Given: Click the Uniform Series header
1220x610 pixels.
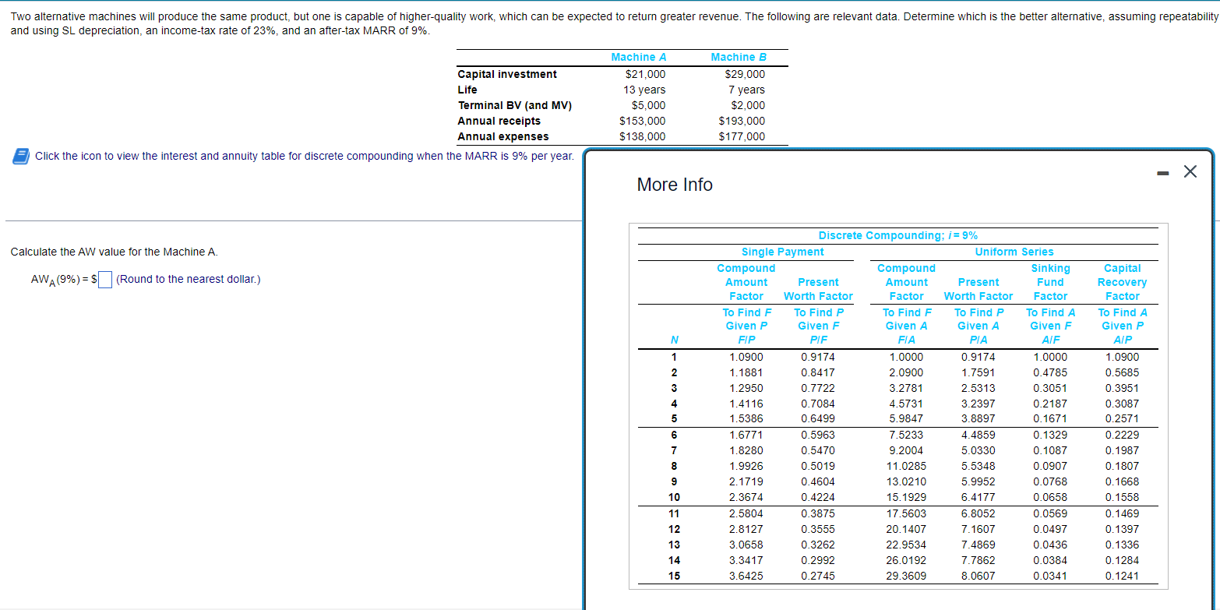Looking at the screenshot, I should pyautogui.click(x=1014, y=252).
